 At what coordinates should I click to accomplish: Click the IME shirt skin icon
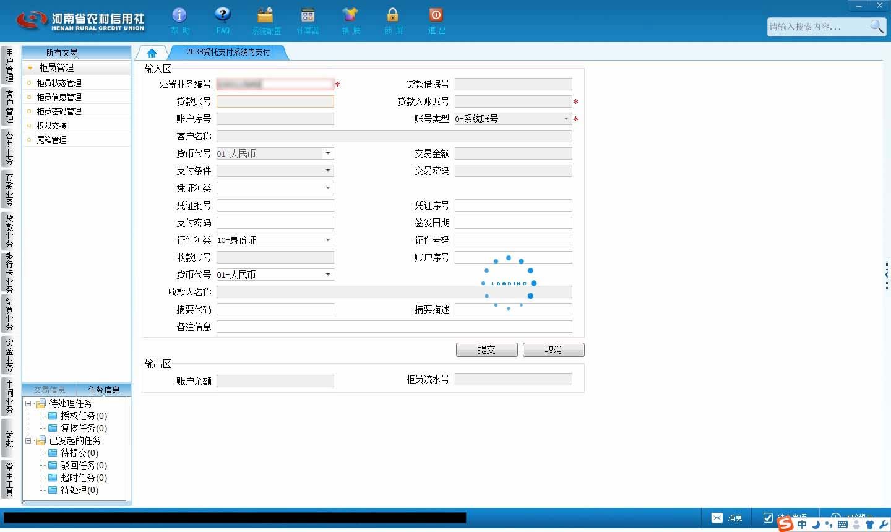click(870, 524)
